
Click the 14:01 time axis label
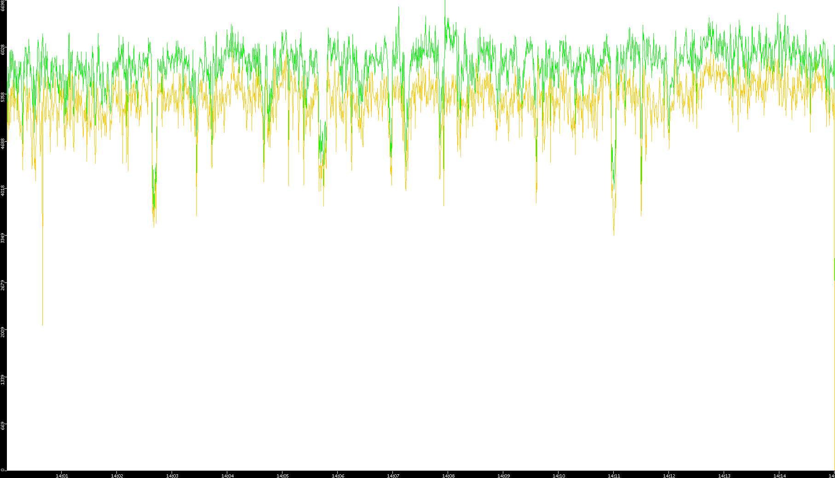click(x=62, y=476)
